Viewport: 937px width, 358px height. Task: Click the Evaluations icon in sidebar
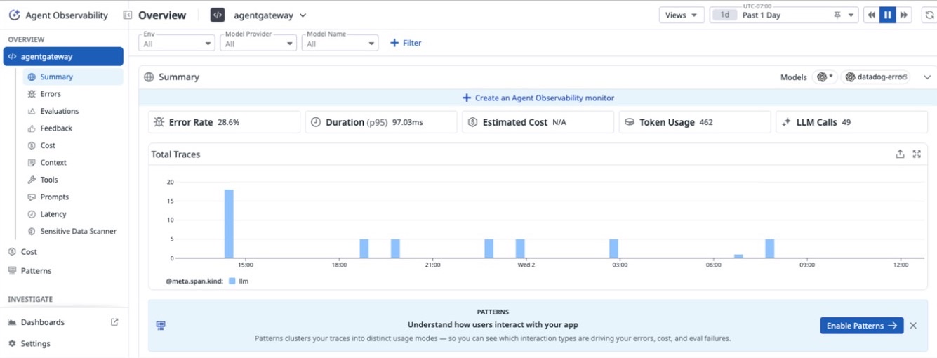(x=32, y=111)
